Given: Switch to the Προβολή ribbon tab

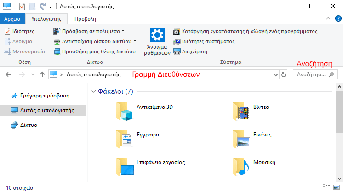Looking at the screenshot, I should pyautogui.click(x=86, y=19).
